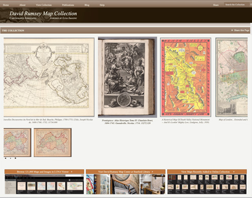The width and height of the screenshot is (252, 198).
Task: Click the plus icon beside Share this Page
Action: (x=232, y=30)
